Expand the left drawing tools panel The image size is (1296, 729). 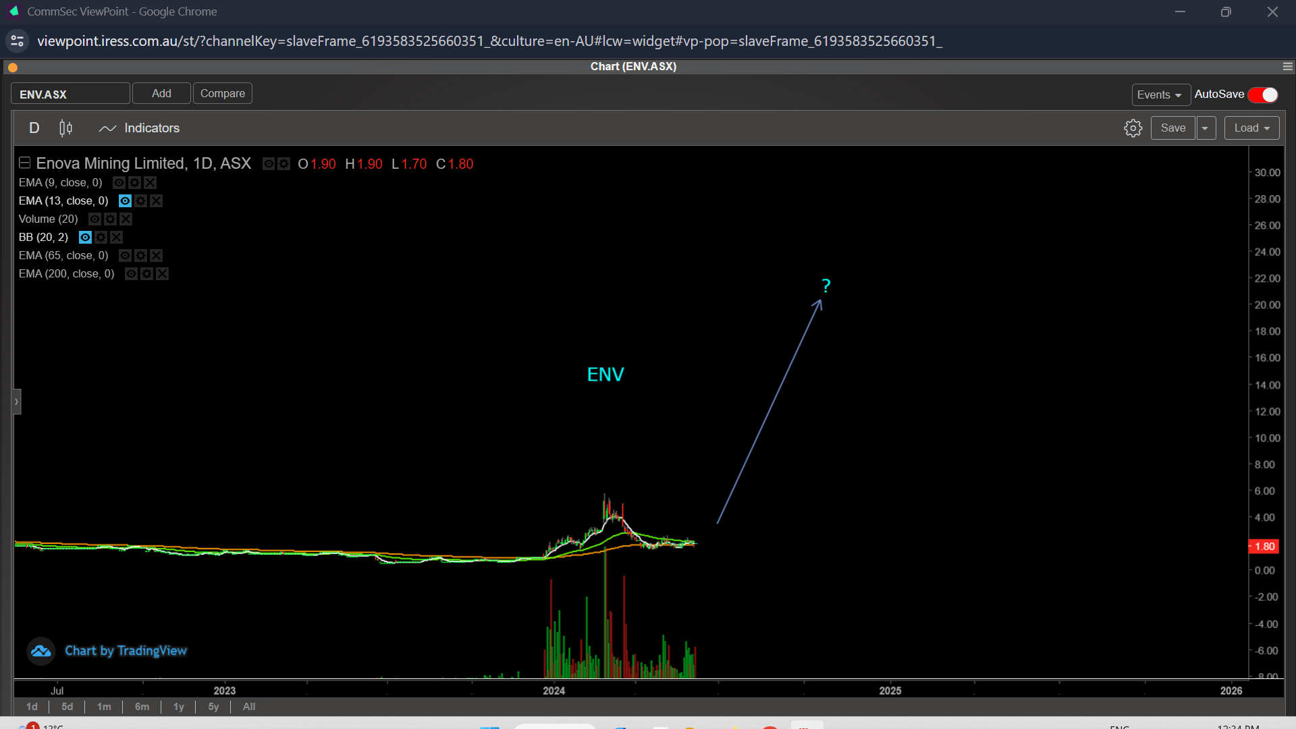coord(17,402)
